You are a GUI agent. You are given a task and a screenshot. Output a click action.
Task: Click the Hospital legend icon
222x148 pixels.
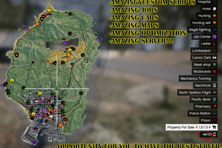tap(215, 2)
